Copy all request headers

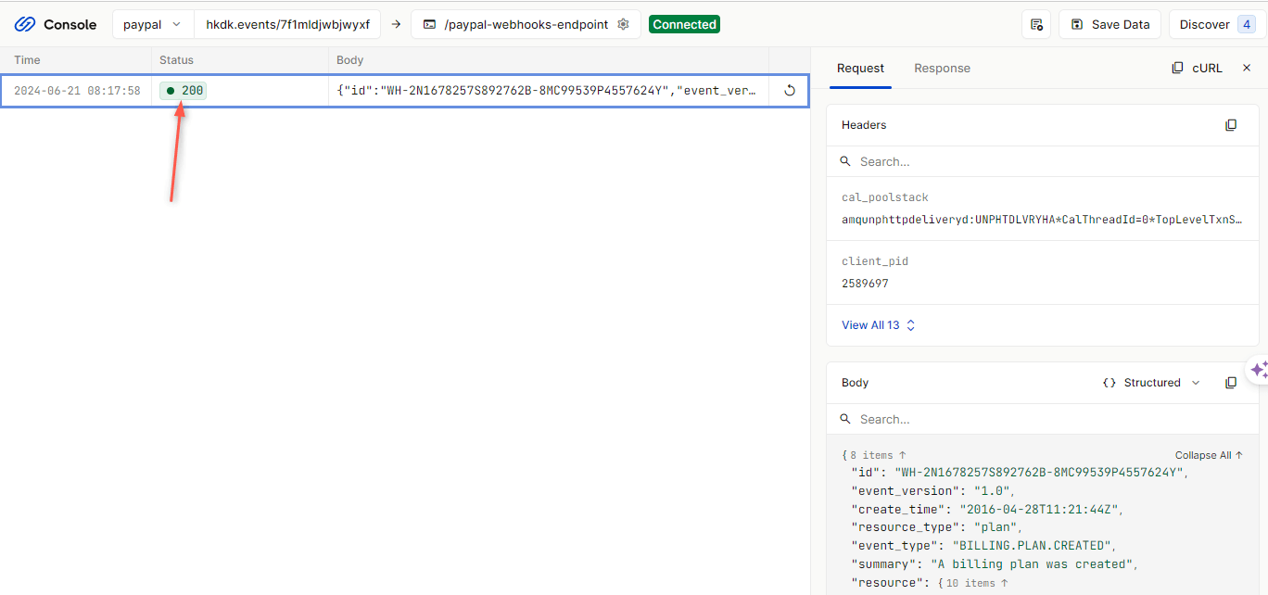(x=1231, y=124)
